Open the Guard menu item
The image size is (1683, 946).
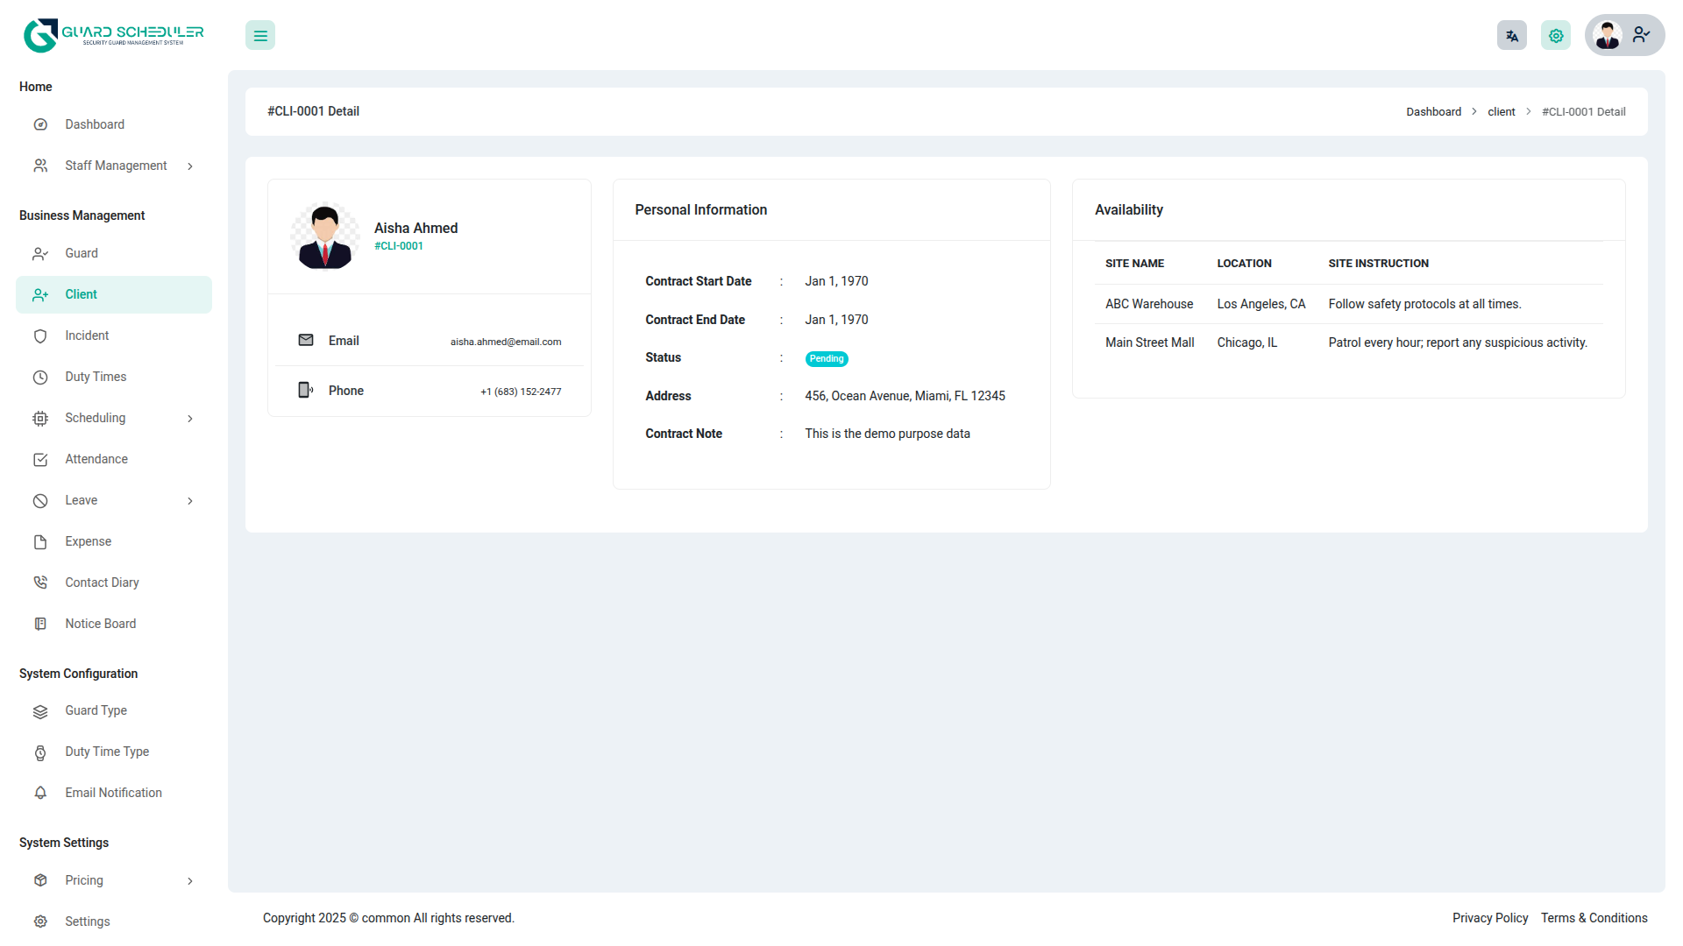click(82, 254)
